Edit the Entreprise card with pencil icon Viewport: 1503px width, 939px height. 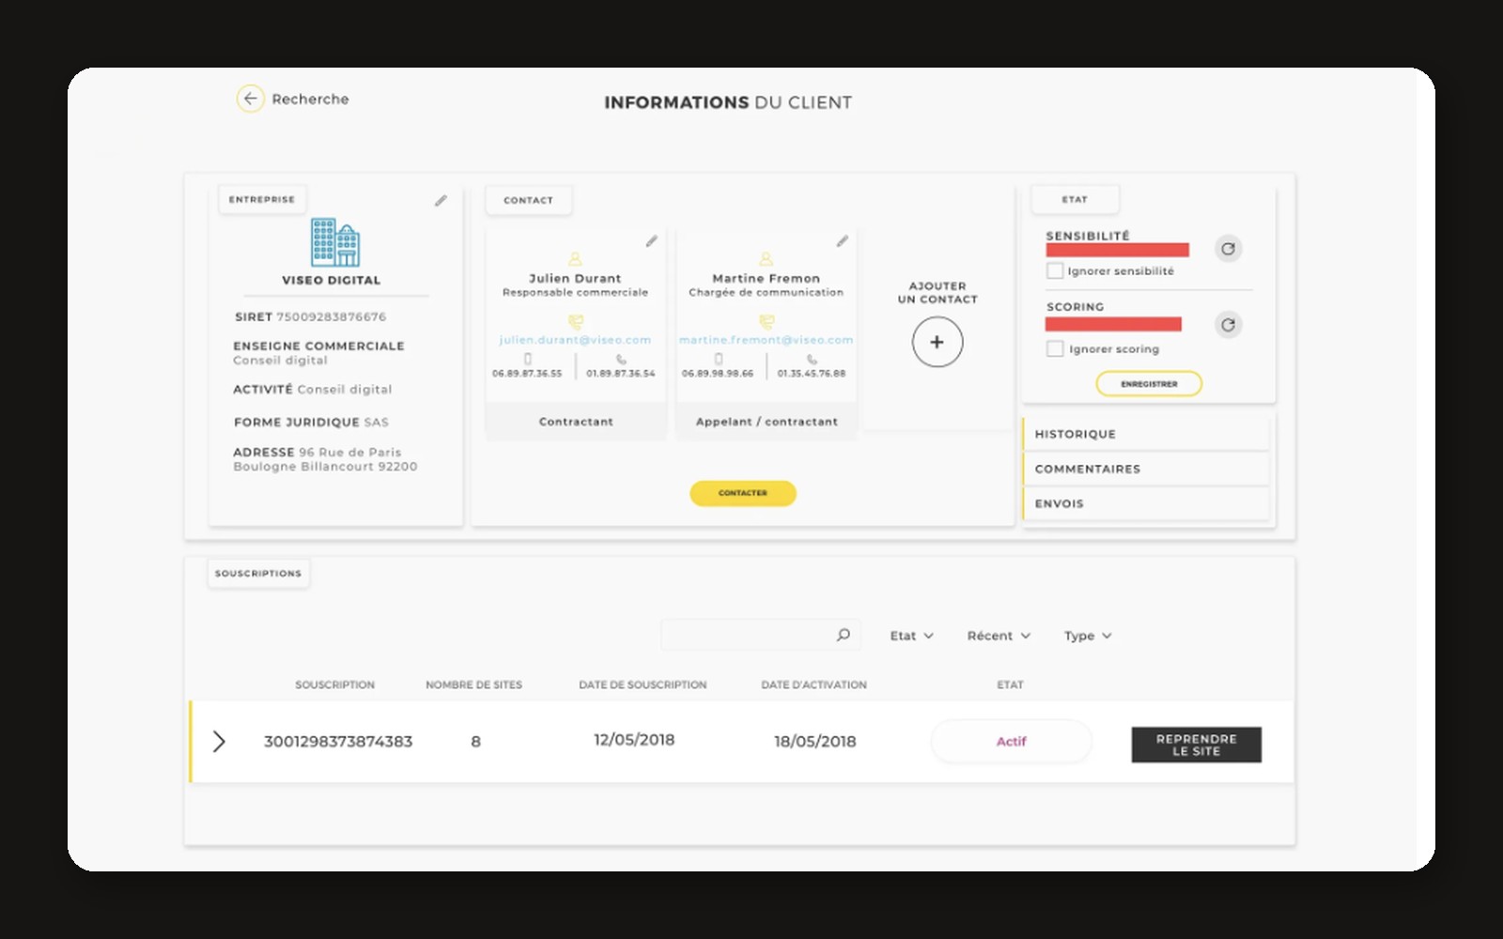coord(441,200)
